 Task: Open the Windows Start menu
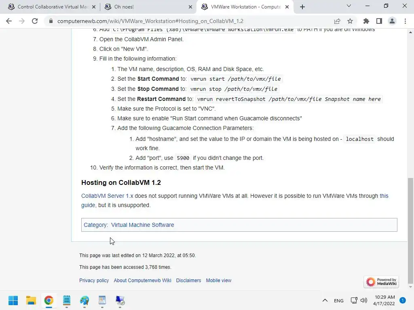point(13,300)
